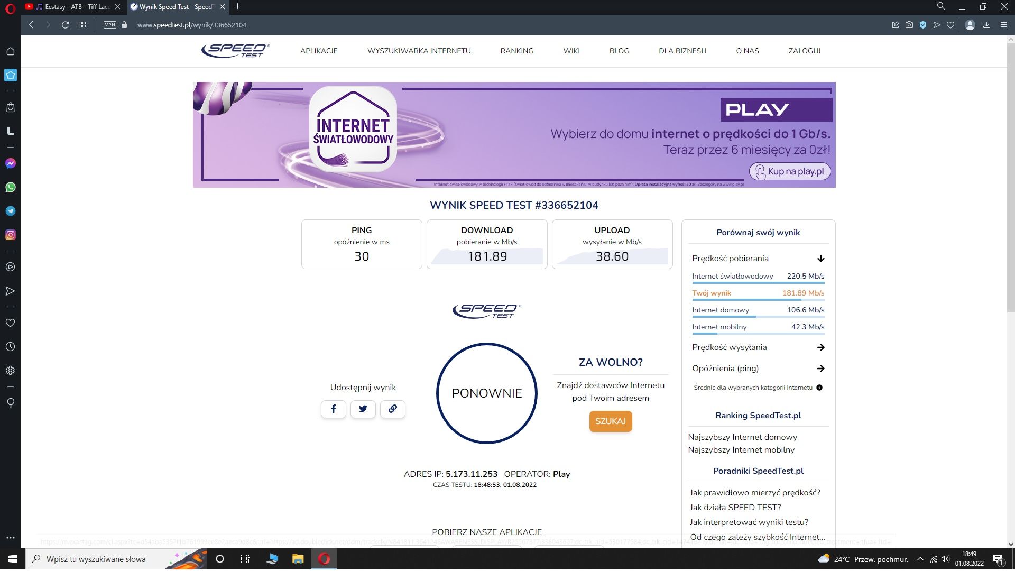1015x571 pixels.
Task: Open the Home icon in Opera sidebar
Action: click(10, 51)
